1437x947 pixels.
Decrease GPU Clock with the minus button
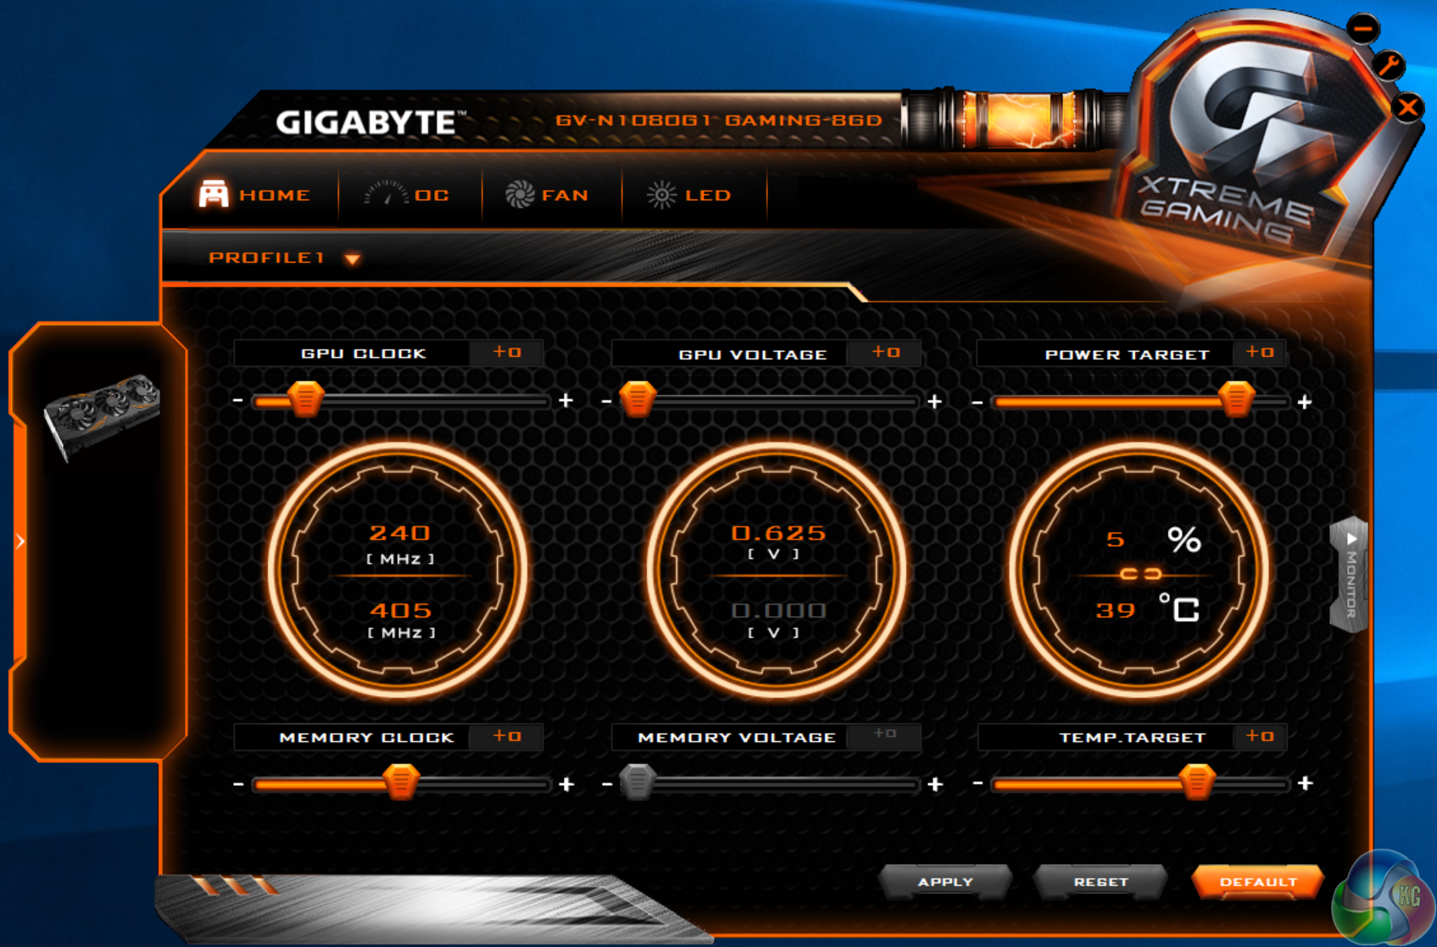pyautogui.click(x=238, y=400)
